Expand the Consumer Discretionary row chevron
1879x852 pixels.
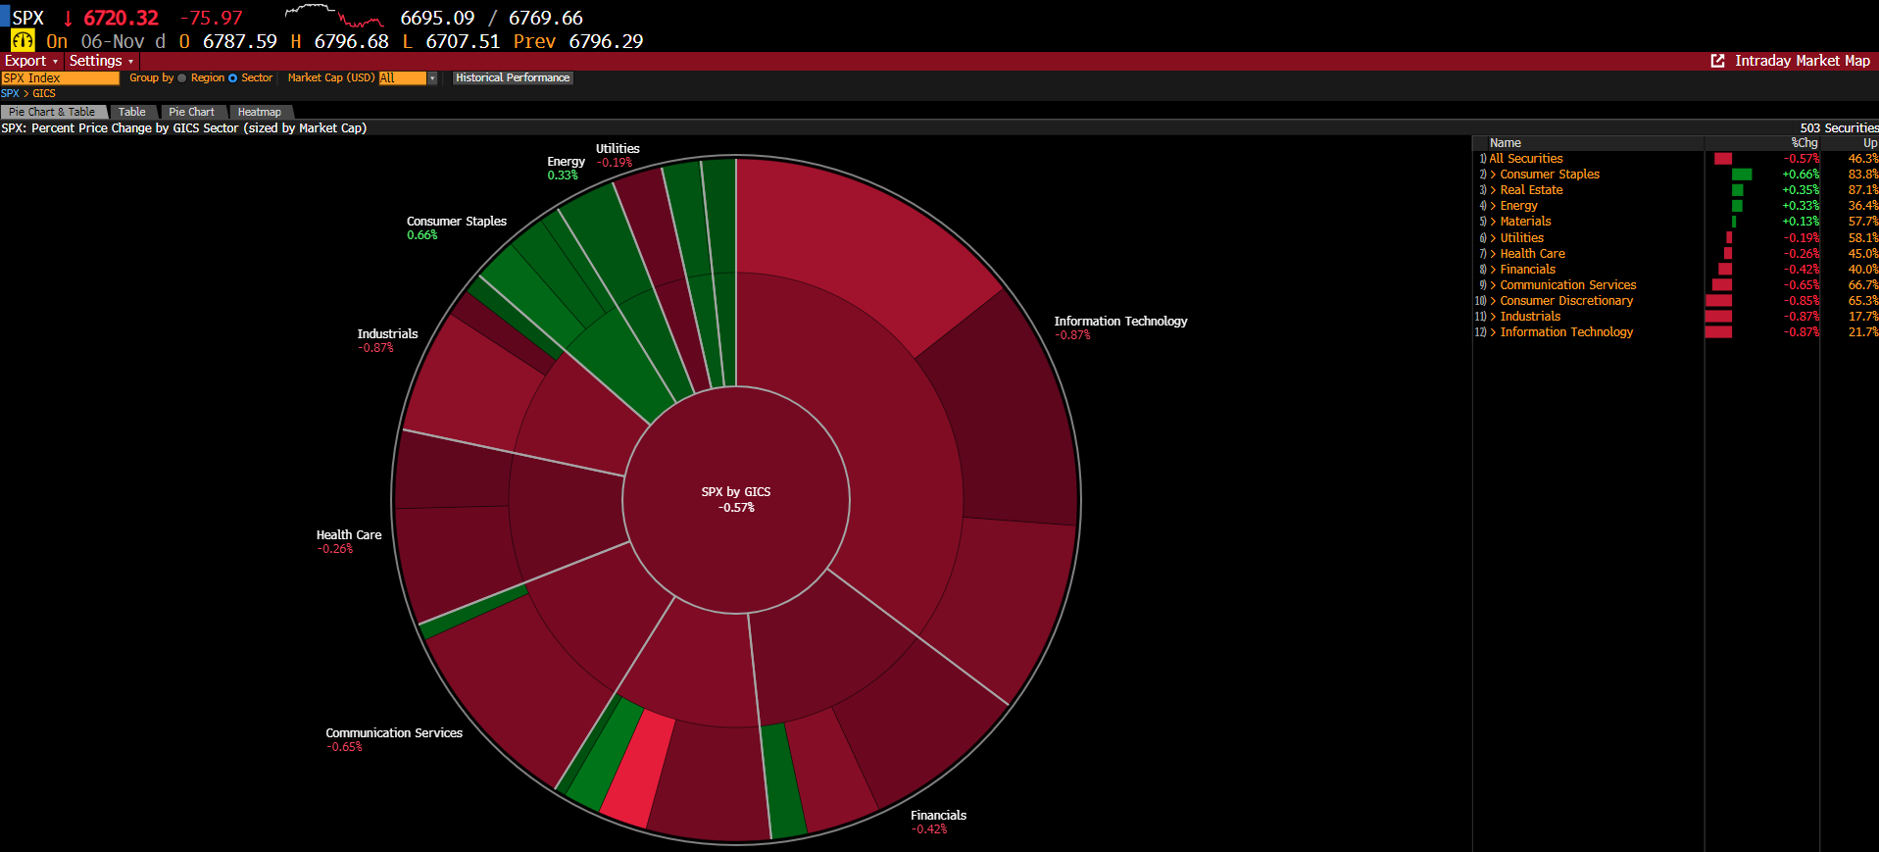[x=1493, y=301]
